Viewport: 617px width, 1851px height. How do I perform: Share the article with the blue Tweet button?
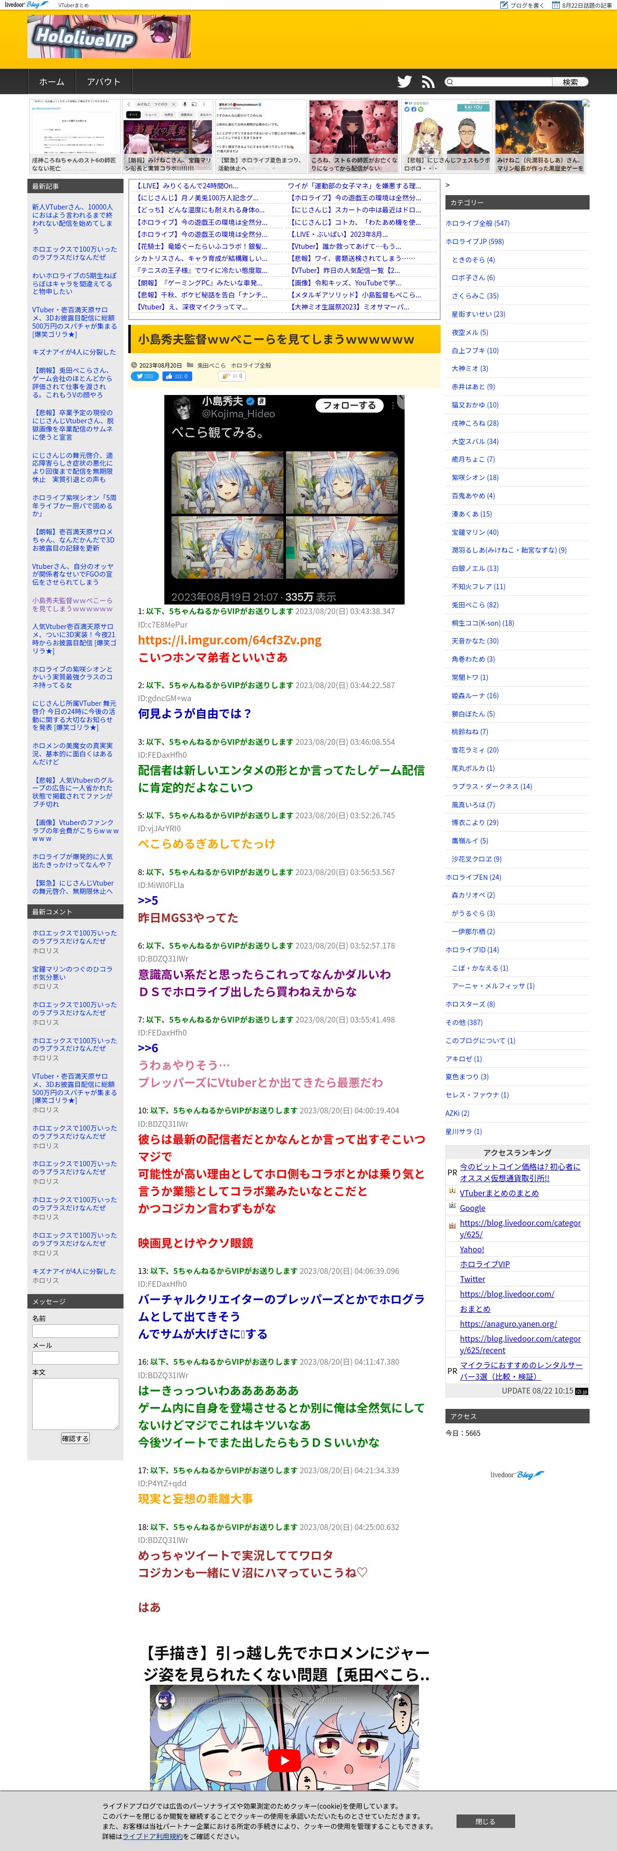[x=144, y=376]
